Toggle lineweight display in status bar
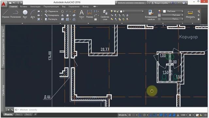The width and height of the screenshot is (209, 118). (x=161, y=115)
